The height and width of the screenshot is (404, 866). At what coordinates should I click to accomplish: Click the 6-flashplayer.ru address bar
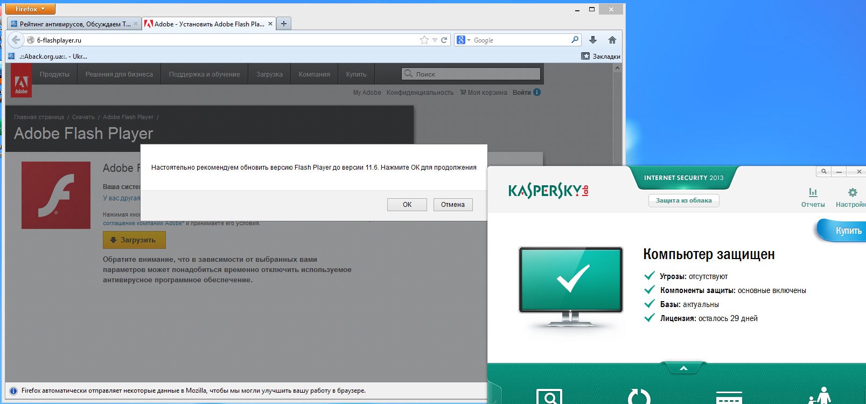226,40
